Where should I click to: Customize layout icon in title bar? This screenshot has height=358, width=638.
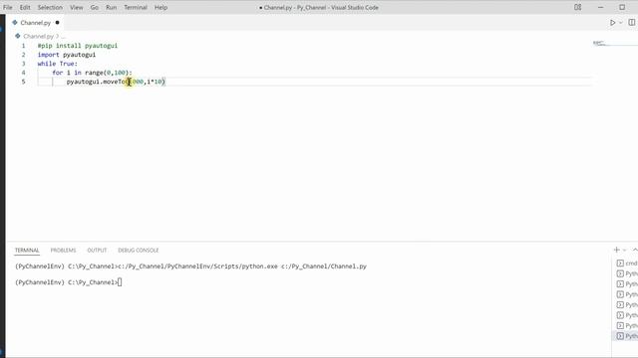tap(577, 7)
